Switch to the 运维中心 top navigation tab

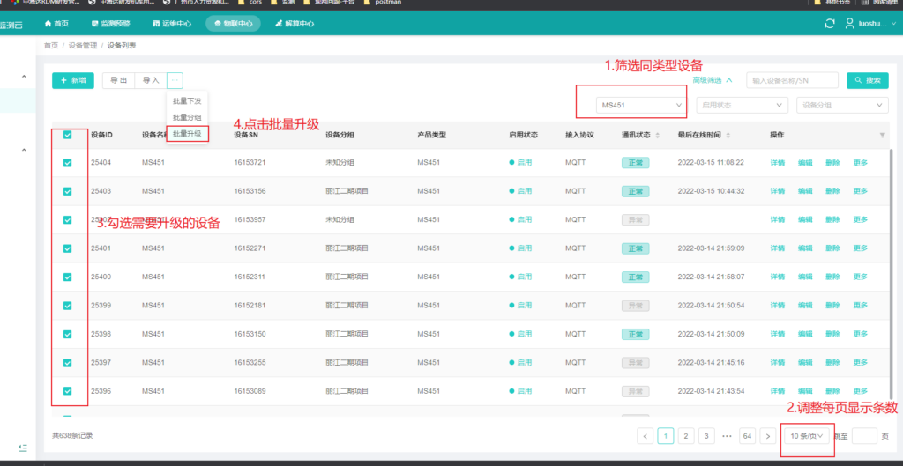click(x=172, y=24)
